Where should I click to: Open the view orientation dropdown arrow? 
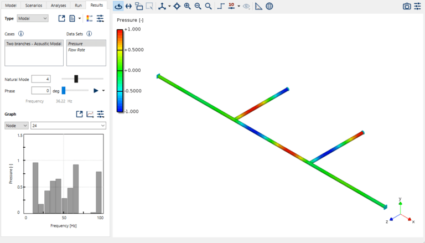(169, 6)
